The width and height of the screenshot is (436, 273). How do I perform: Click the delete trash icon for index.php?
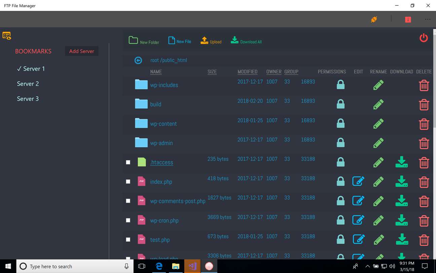click(424, 182)
